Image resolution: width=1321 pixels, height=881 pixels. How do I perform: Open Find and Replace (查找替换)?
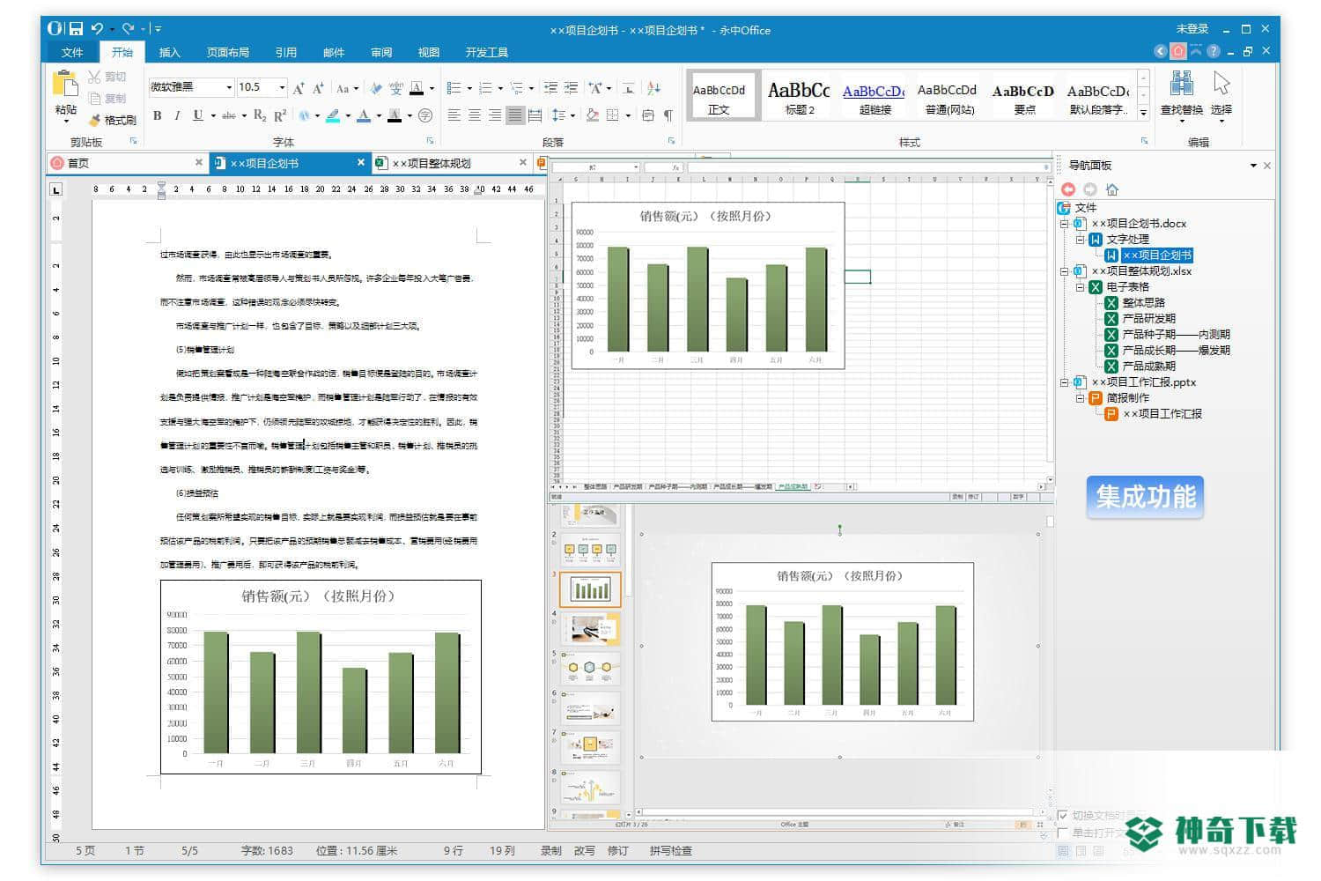click(1181, 94)
